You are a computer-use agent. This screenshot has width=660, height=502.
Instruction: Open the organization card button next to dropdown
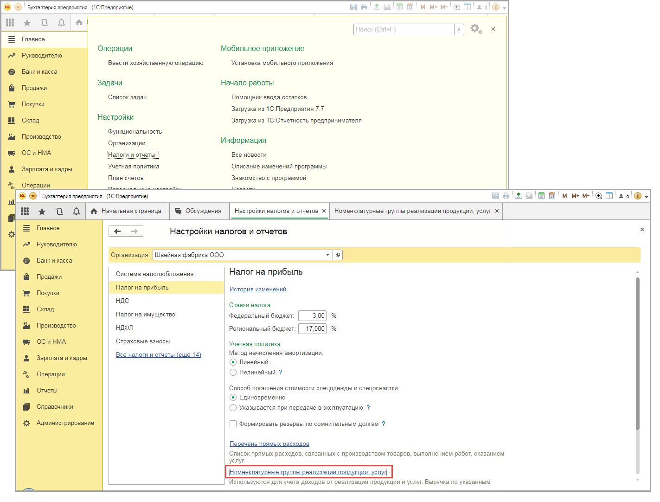tap(338, 255)
